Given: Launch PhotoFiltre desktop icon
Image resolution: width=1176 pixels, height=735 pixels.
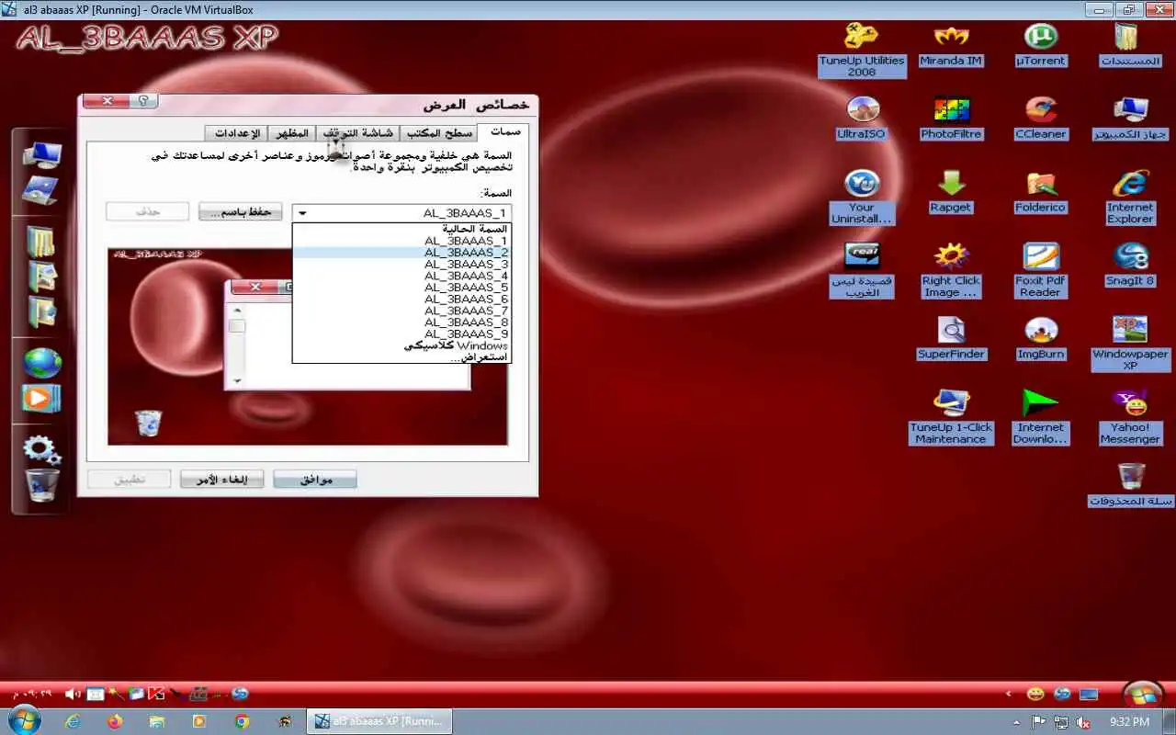Looking at the screenshot, I should 951,118.
